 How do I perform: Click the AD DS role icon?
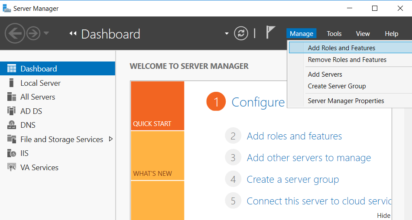(x=11, y=111)
